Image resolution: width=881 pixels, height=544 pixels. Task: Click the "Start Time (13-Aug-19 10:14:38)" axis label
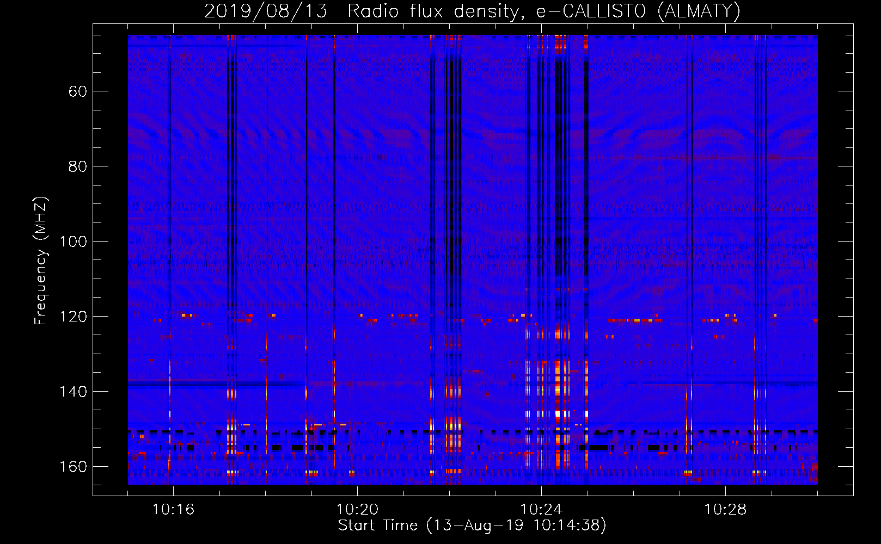coord(472,526)
